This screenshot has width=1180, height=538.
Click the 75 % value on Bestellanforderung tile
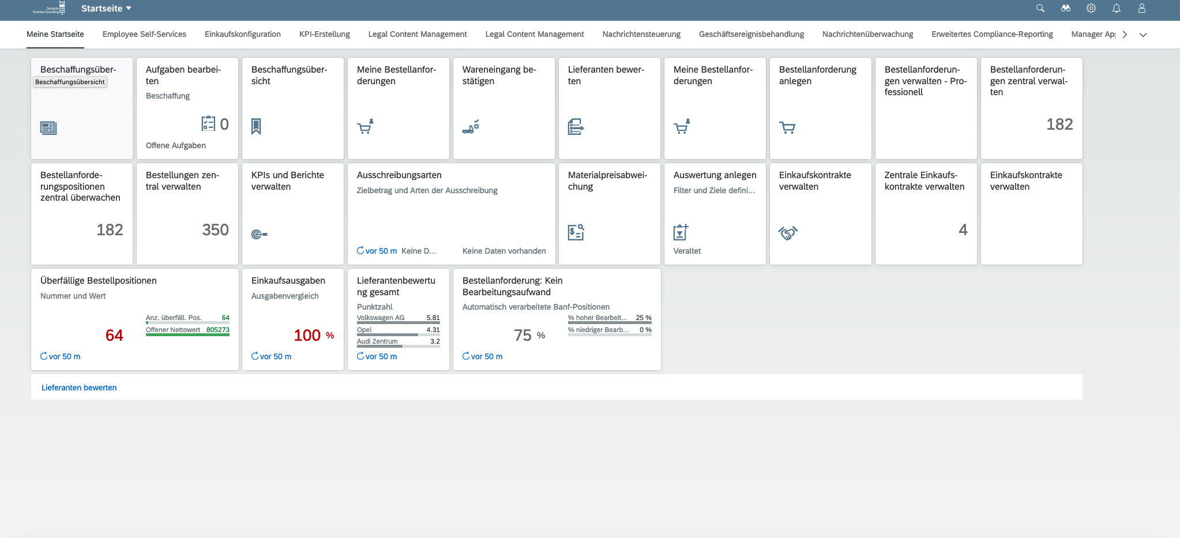click(529, 336)
